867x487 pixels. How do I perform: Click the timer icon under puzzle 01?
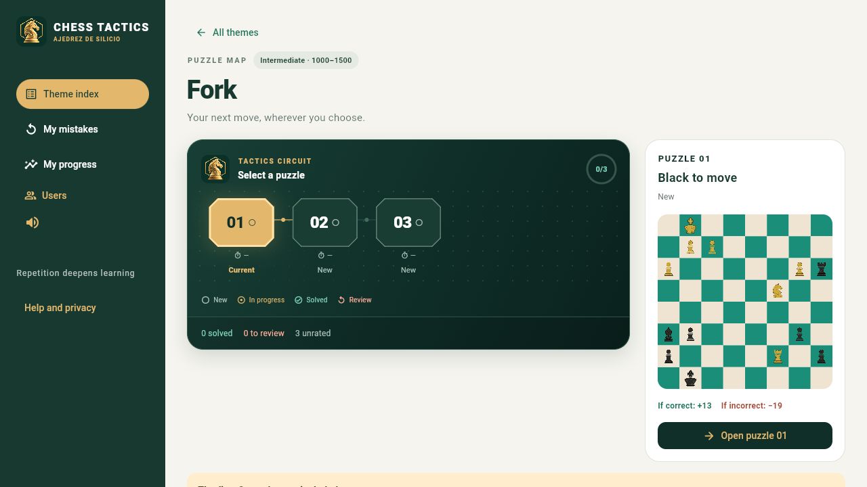pos(238,256)
